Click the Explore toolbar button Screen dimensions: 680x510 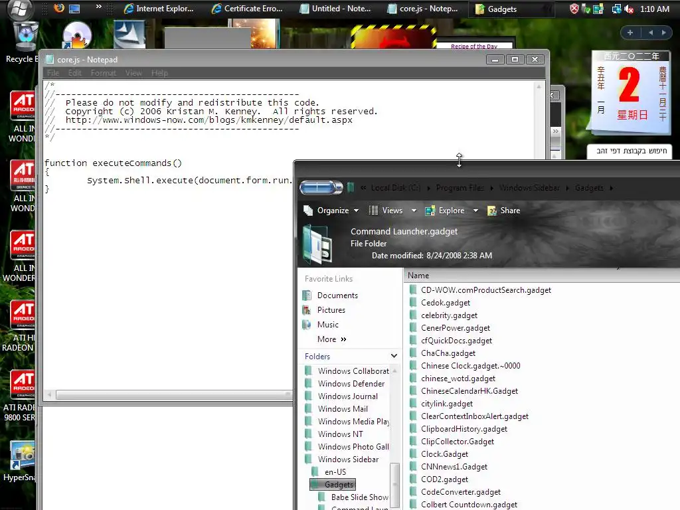click(x=445, y=211)
